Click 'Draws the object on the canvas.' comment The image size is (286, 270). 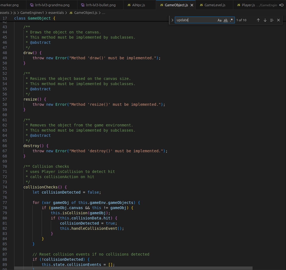(66, 32)
